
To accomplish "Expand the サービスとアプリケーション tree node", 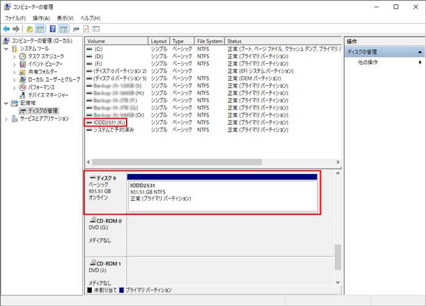I will click(6, 119).
